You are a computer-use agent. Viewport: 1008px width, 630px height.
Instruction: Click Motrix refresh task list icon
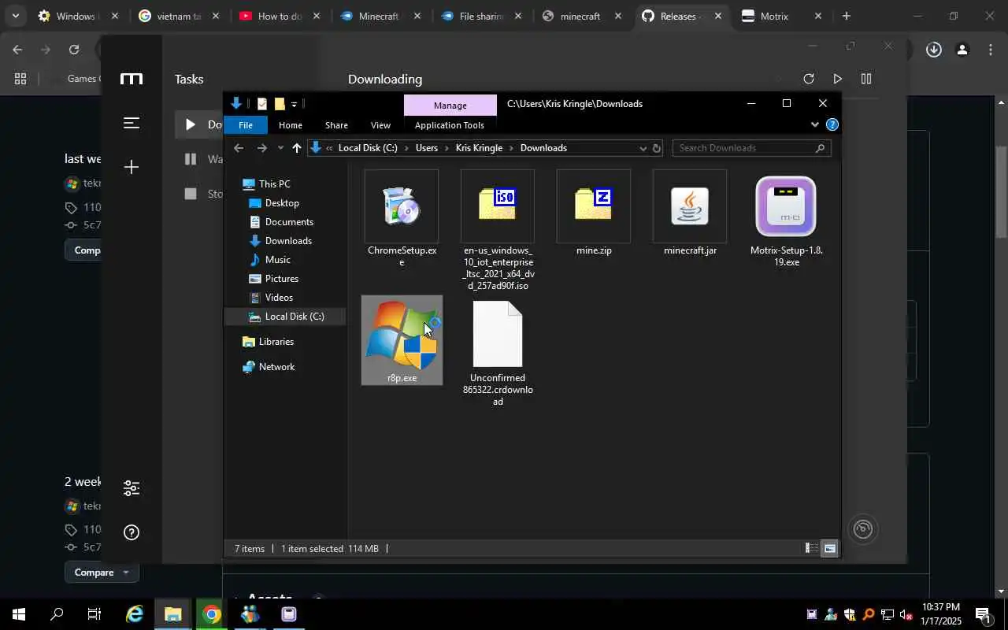(808, 79)
